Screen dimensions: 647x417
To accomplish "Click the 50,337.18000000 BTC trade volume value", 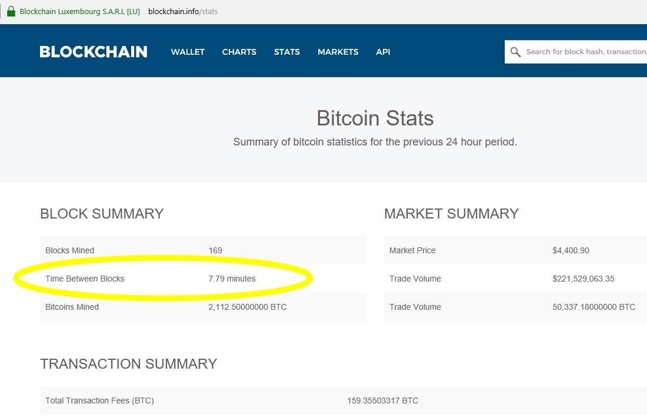I will [x=594, y=307].
